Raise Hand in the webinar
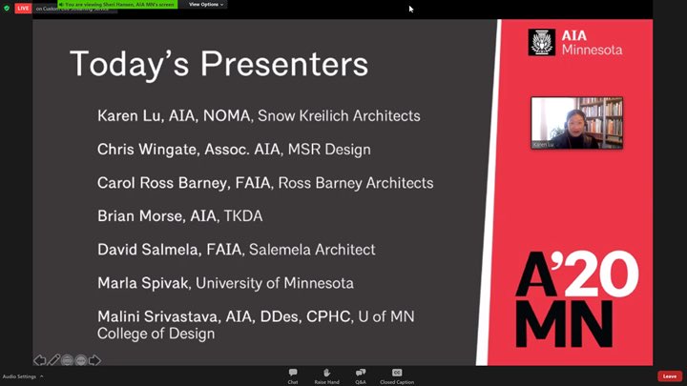Image resolution: width=687 pixels, height=386 pixels. tap(327, 376)
